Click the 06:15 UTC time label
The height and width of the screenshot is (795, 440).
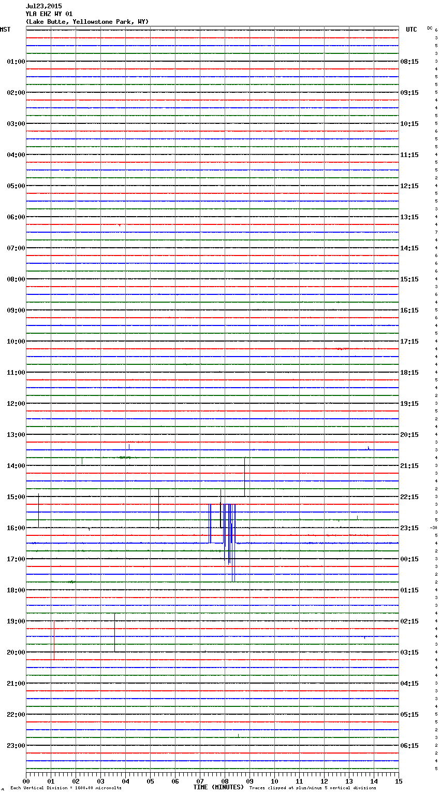[x=409, y=746]
